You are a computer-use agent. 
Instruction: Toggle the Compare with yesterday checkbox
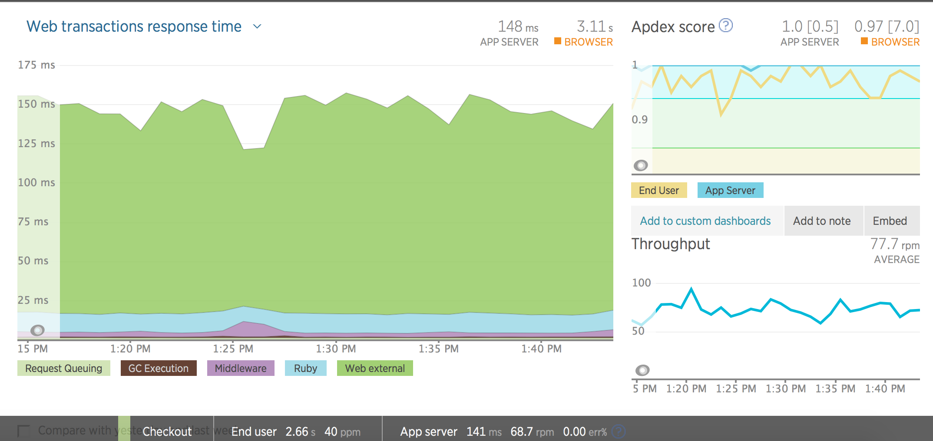23,431
